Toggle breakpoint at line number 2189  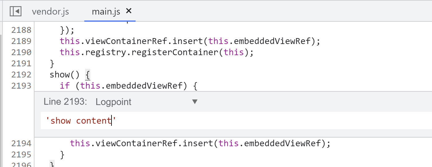(21, 41)
